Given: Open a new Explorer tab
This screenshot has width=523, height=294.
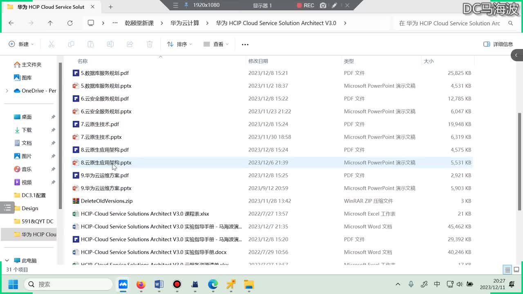Looking at the screenshot, I should 111,7.
